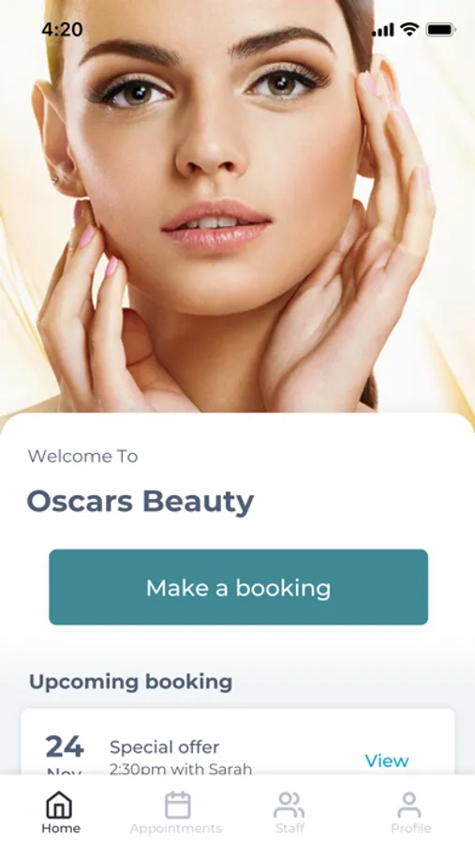Switch to the Staff tab label
Screen dimensions: 475x844
289,828
